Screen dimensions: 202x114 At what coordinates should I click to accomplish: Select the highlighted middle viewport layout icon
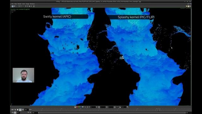coord(188,6)
